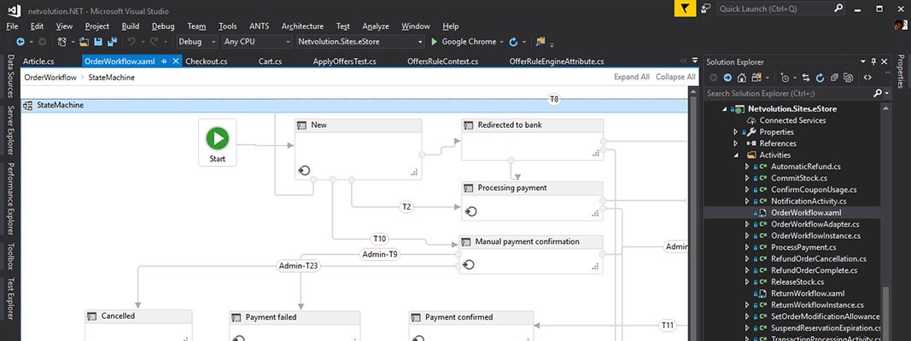Open the Architecture menu
This screenshot has height=341, width=911.
point(302,26)
